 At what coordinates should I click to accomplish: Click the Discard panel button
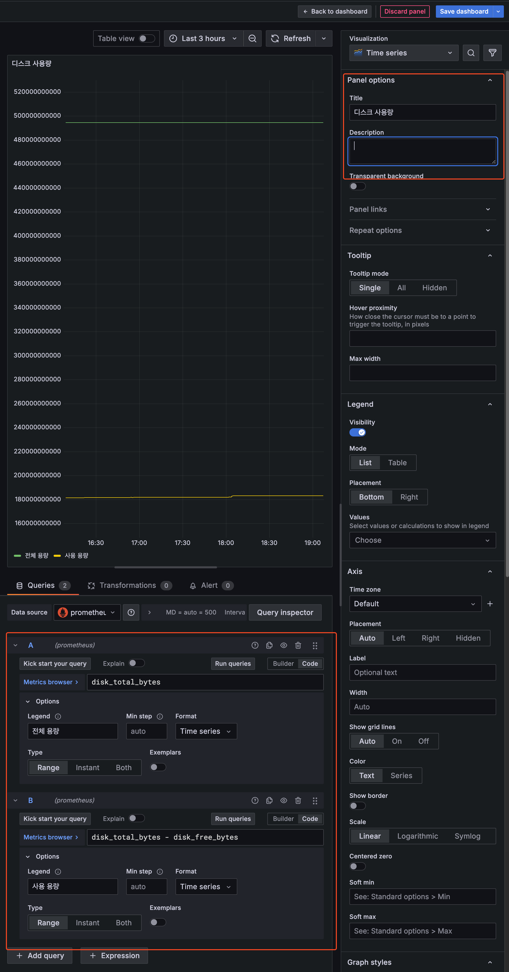404,11
